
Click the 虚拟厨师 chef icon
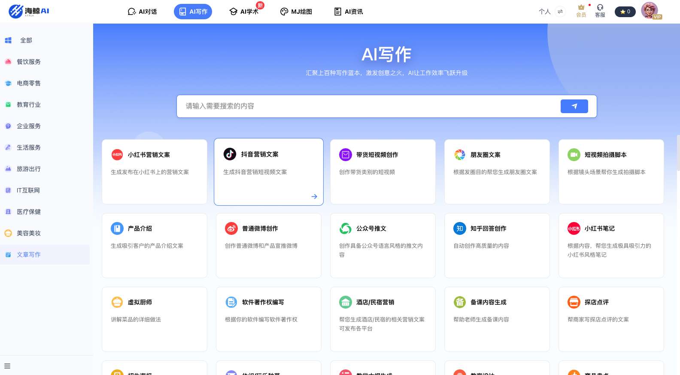(x=117, y=302)
